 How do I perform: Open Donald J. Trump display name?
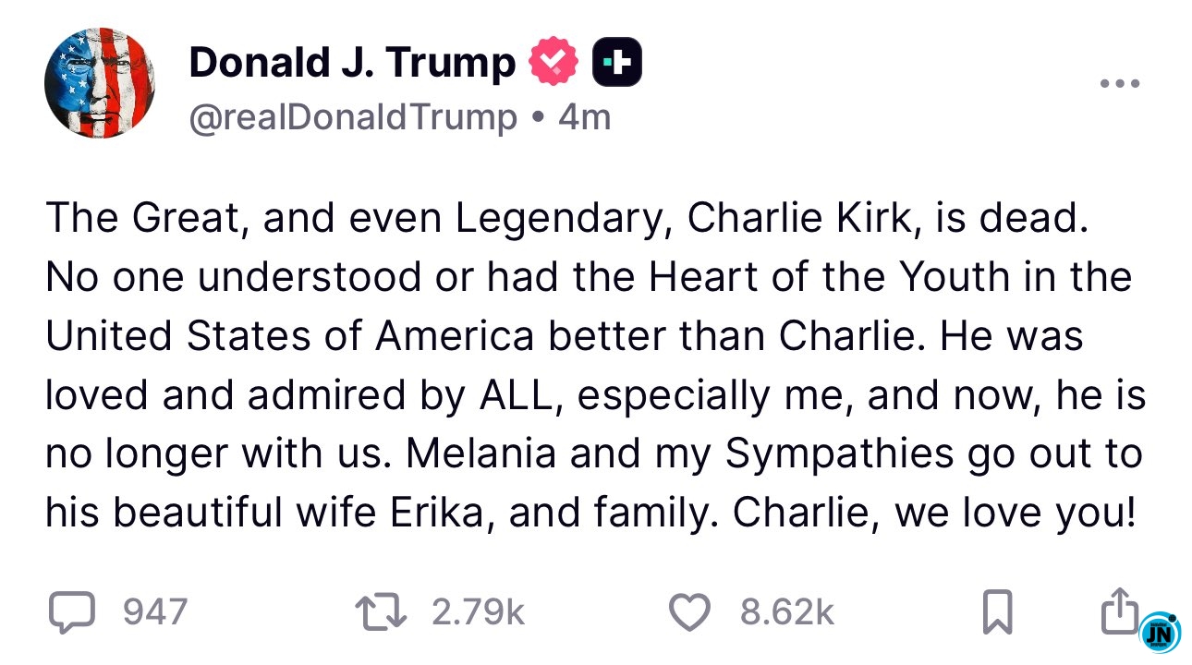click(352, 62)
